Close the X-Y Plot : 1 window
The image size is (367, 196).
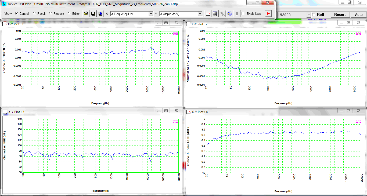[x=176, y=23]
